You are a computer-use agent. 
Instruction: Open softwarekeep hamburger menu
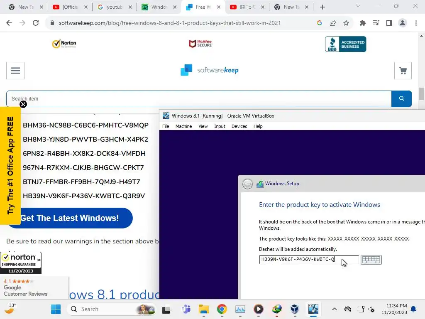[x=15, y=71]
